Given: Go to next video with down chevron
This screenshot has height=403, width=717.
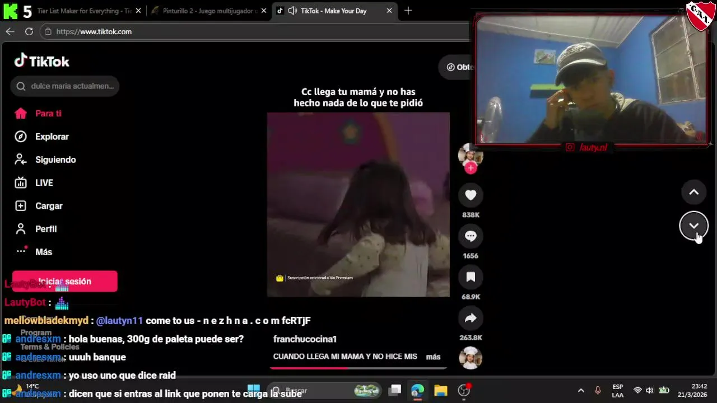Looking at the screenshot, I should (x=693, y=226).
